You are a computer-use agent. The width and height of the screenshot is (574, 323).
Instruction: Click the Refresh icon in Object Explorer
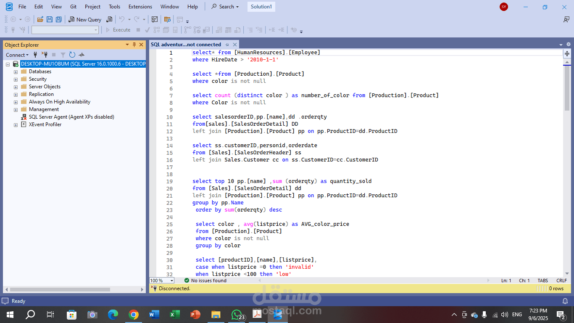coord(72,55)
